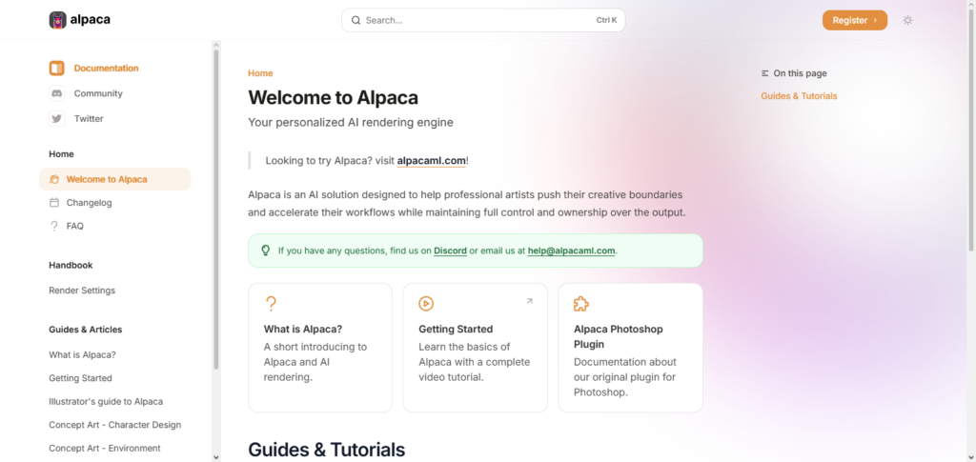Viewport: 976px width, 462px height.
Task: Click the Discord link in tip box
Action: (x=450, y=251)
